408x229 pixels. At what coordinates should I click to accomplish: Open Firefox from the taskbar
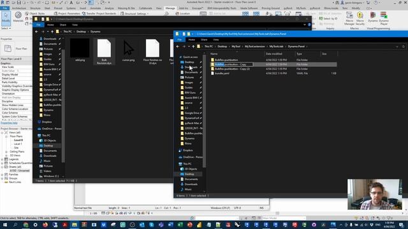click(x=45, y=225)
